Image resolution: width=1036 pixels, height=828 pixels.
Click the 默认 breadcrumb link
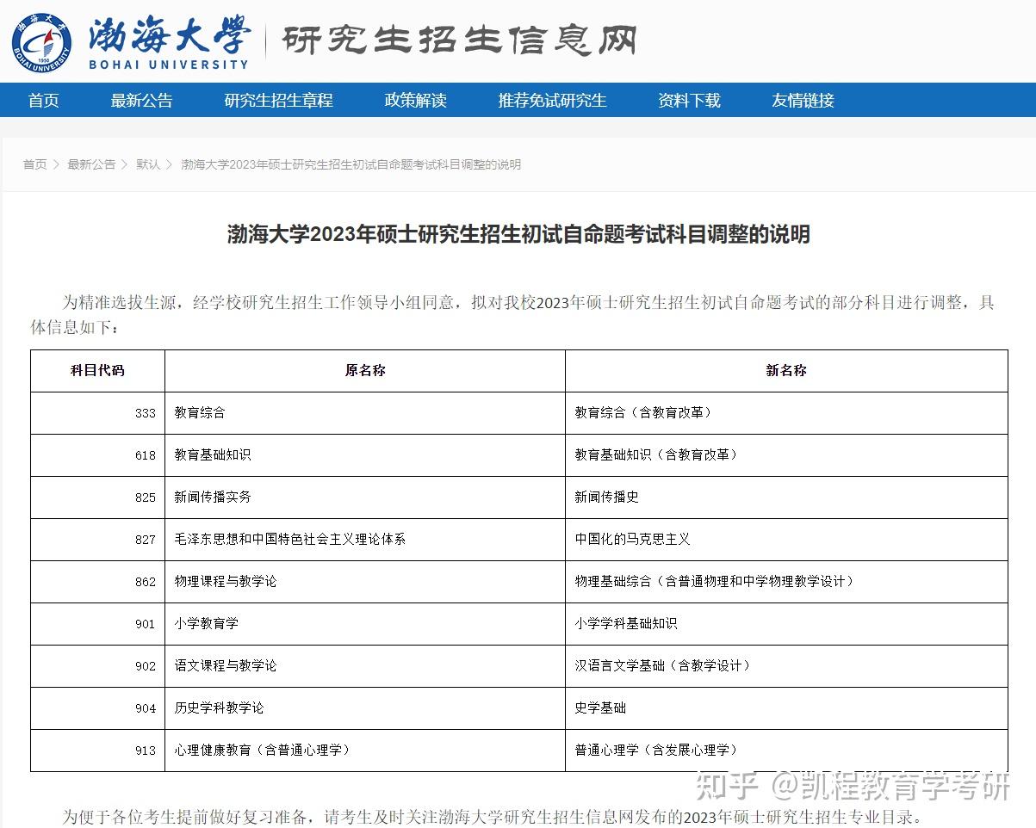(146, 164)
